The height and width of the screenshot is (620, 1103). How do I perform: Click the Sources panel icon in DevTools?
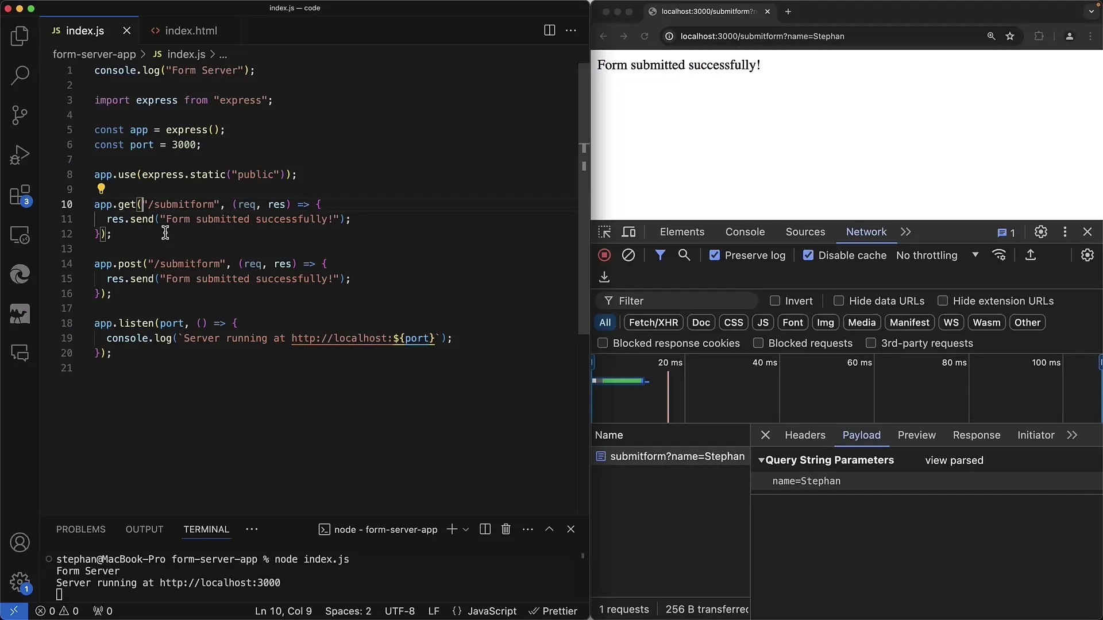805,232
